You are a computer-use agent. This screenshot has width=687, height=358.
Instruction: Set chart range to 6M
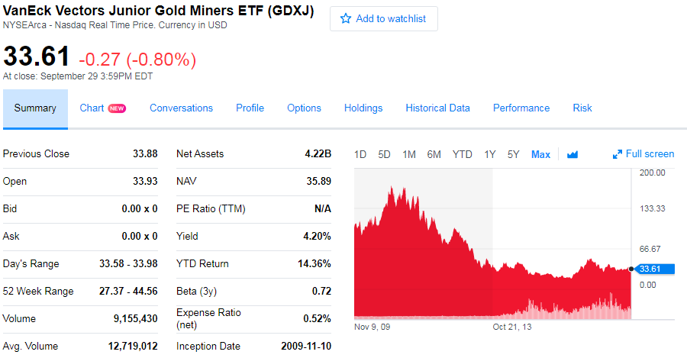point(434,154)
